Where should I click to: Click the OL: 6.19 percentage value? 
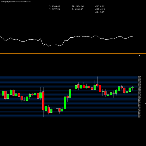[100, 12]
